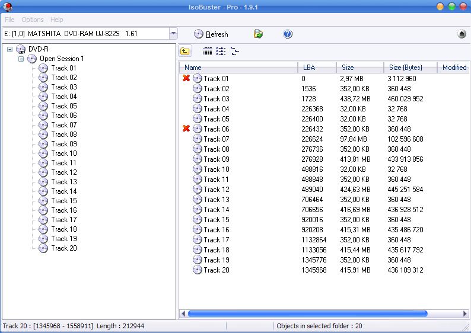Screen dimensions: 471x333
Task: Click disc icon of Track 02 in tree
Action: click(43, 78)
